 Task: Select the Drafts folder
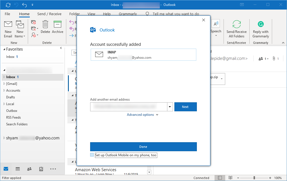click(x=10, y=97)
